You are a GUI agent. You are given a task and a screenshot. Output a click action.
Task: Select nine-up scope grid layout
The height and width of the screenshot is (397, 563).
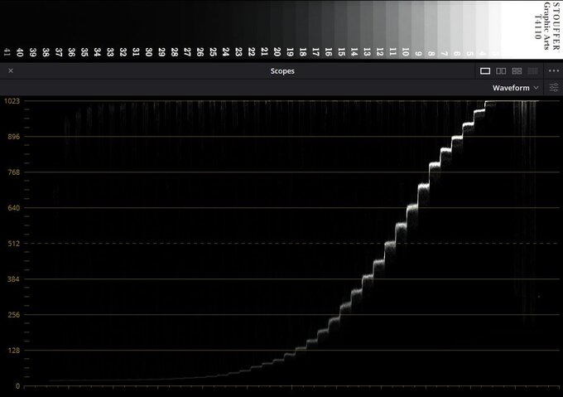(x=532, y=70)
